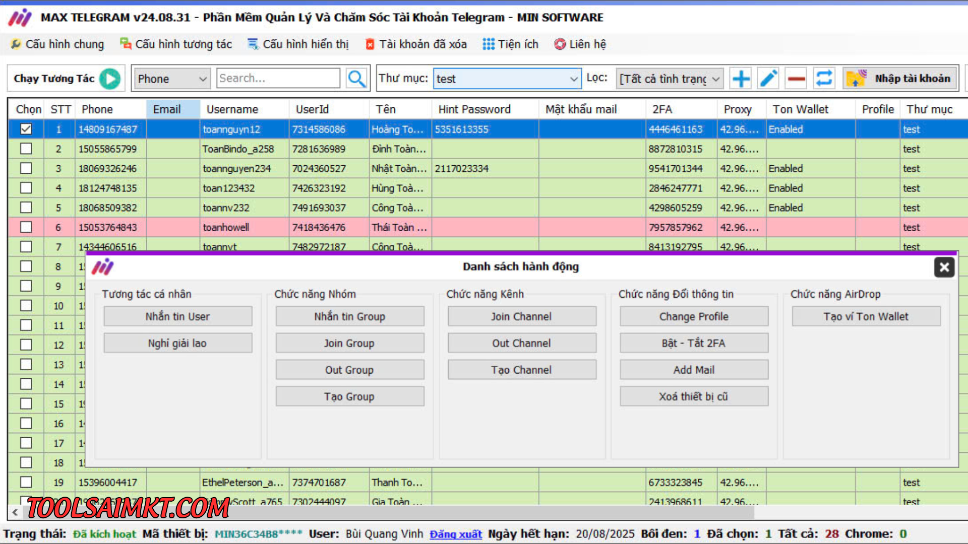Click the Xoá thiết bị cũ button
The width and height of the screenshot is (968, 544).
[694, 396]
